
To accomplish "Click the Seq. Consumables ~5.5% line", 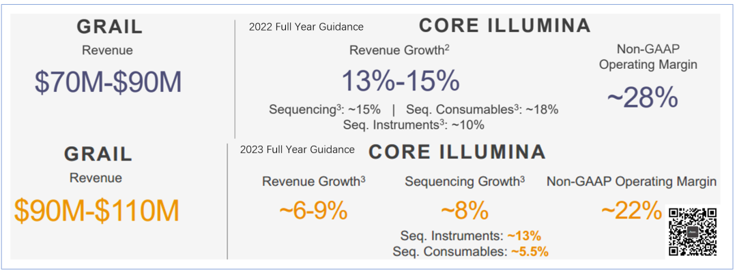I will tap(470, 252).
